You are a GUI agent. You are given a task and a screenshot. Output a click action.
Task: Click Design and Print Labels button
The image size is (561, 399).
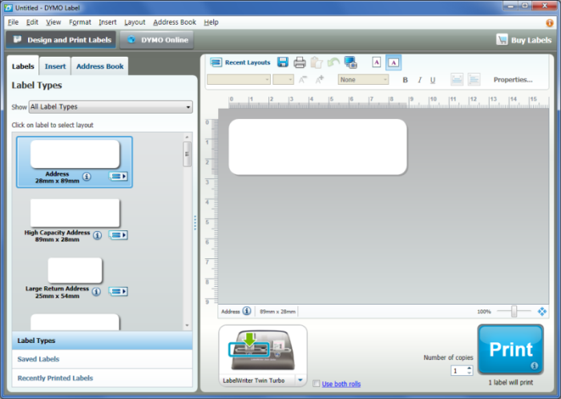(61, 40)
